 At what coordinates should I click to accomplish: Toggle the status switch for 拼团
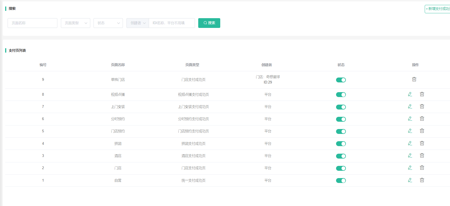pos(341,144)
